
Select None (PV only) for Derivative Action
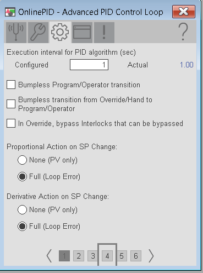[22, 209]
